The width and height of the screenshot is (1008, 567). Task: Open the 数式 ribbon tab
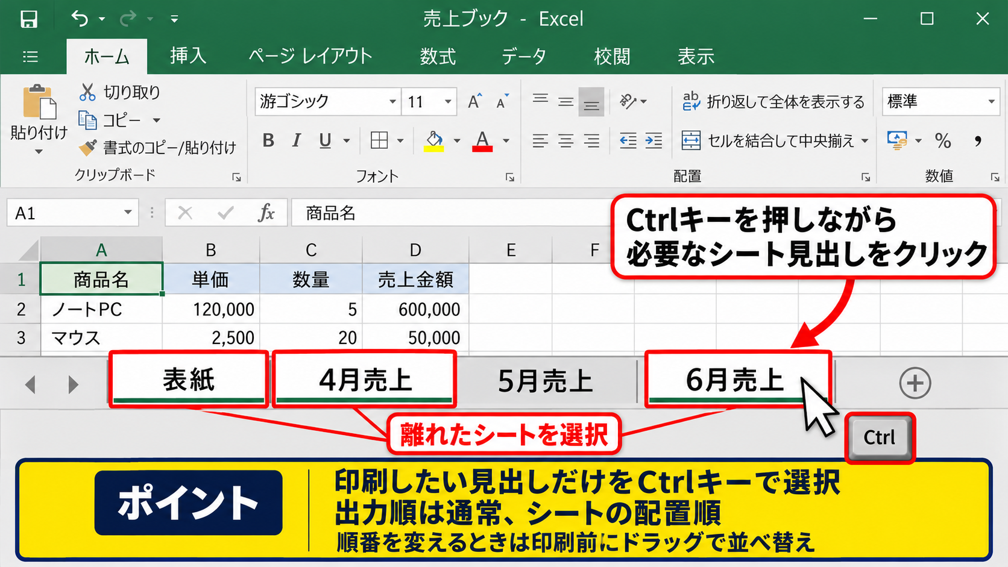(438, 56)
